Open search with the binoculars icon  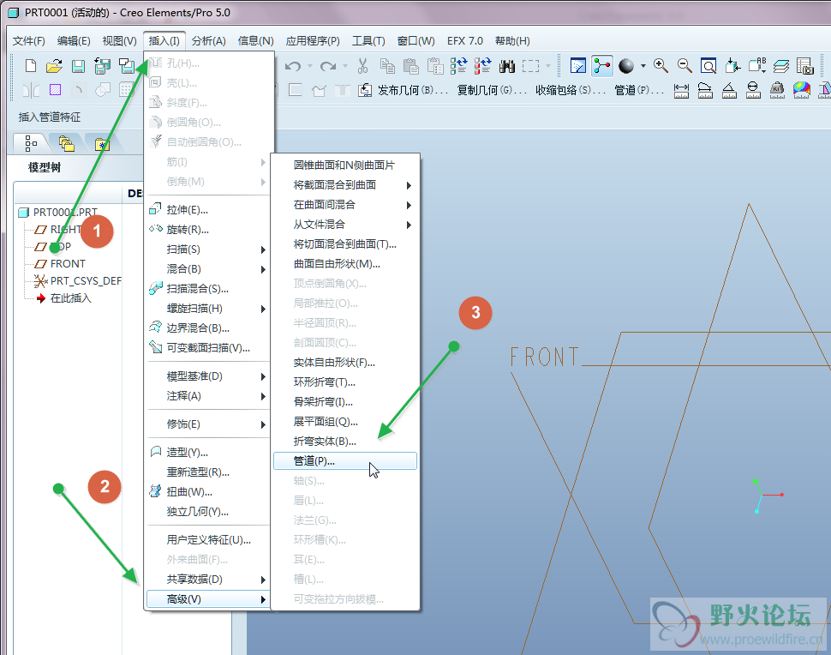tap(507, 66)
